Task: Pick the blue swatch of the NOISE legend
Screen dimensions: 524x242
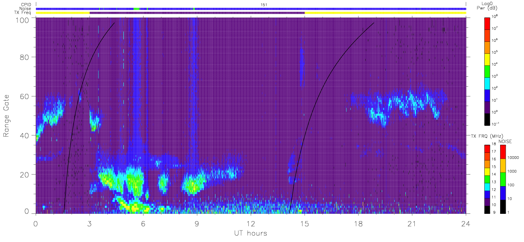Action: [503, 193]
